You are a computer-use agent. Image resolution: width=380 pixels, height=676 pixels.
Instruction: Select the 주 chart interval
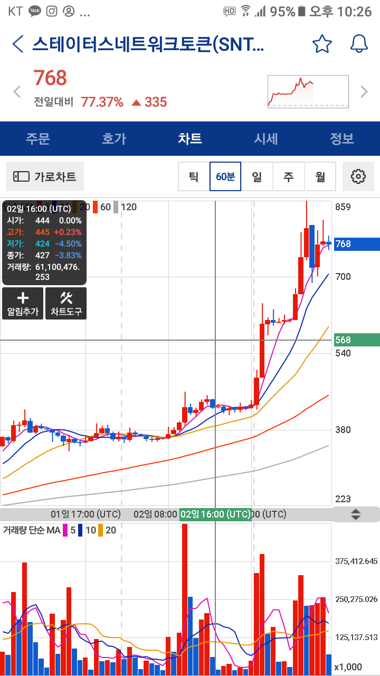289,176
